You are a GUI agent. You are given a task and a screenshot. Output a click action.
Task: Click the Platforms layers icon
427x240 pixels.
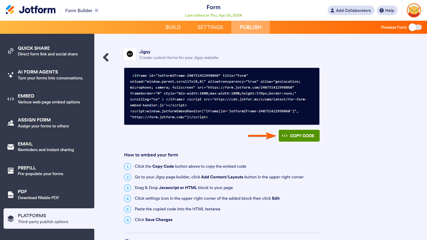tap(11, 219)
